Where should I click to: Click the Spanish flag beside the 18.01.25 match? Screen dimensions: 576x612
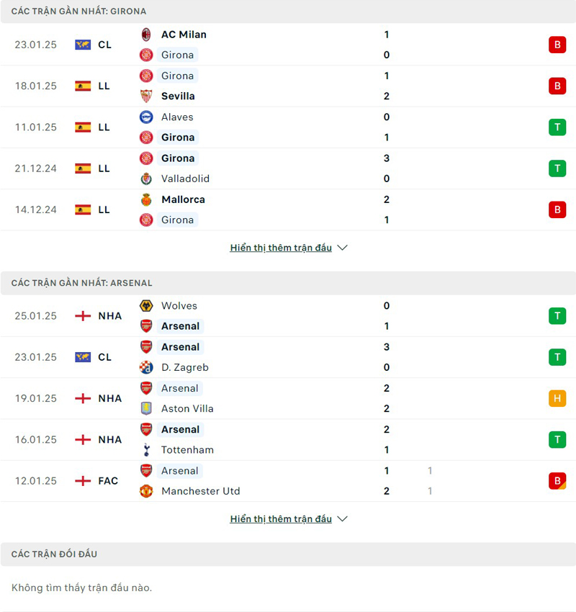[84, 86]
